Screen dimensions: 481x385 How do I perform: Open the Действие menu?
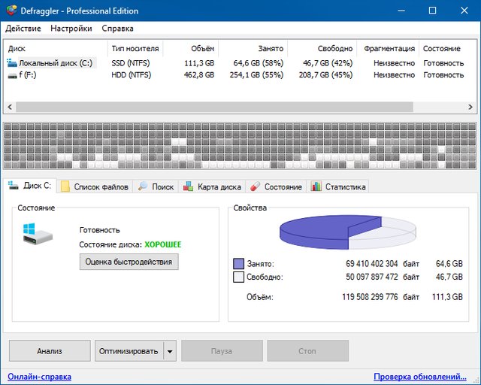(23, 29)
